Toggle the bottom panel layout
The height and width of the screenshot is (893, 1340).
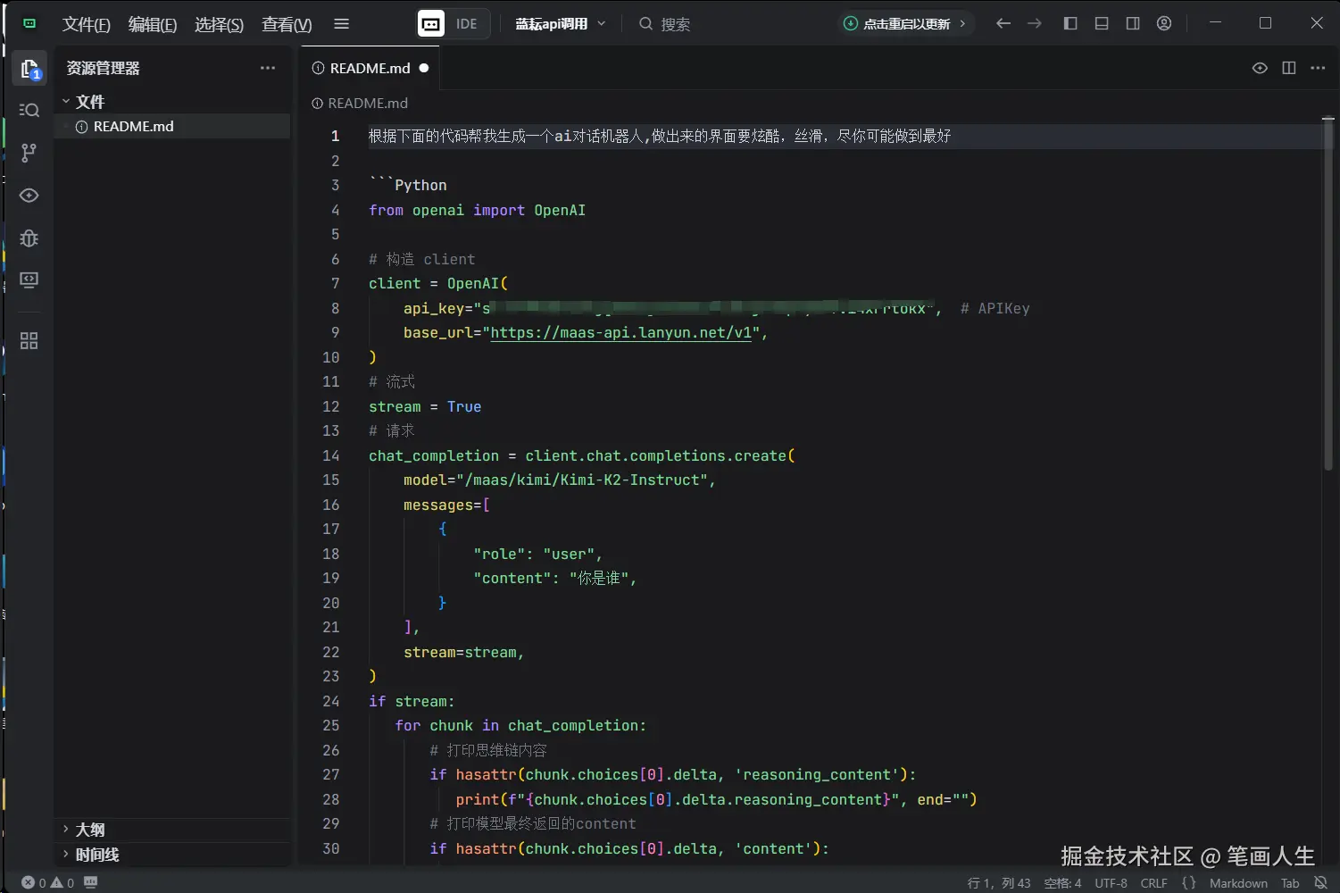(x=1102, y=23)
